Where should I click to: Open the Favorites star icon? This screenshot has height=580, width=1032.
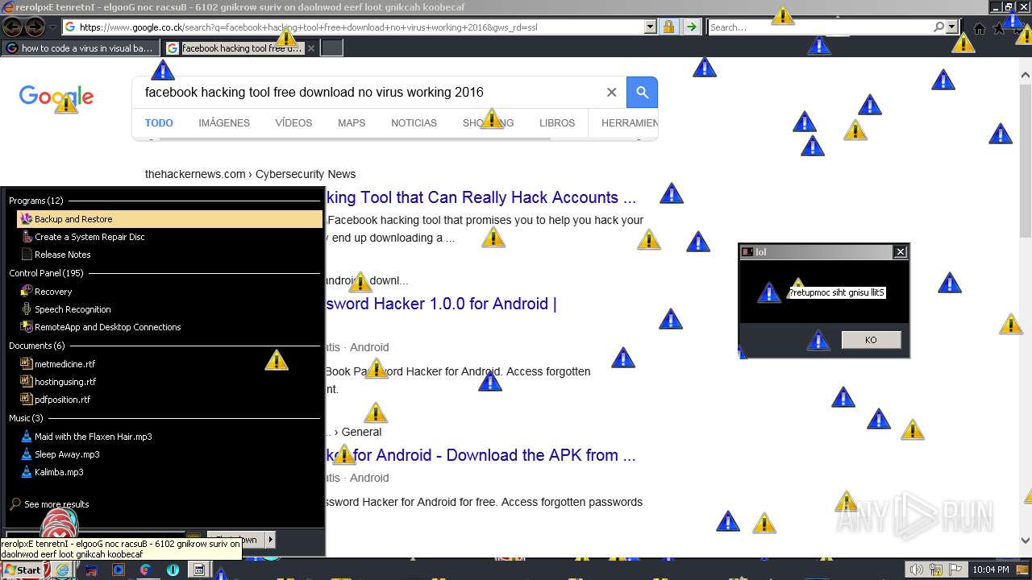click(999, 29)
